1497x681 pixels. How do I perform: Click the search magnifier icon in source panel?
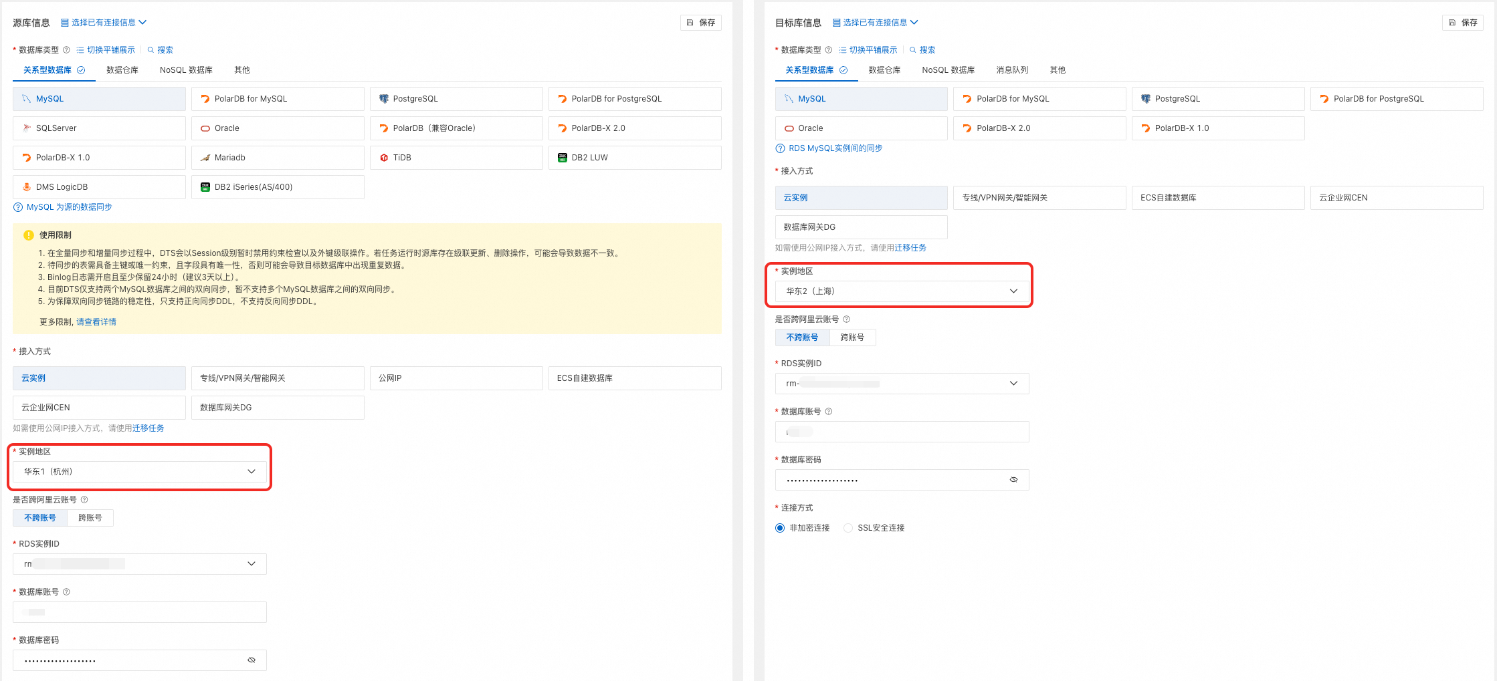coord(151,50)
